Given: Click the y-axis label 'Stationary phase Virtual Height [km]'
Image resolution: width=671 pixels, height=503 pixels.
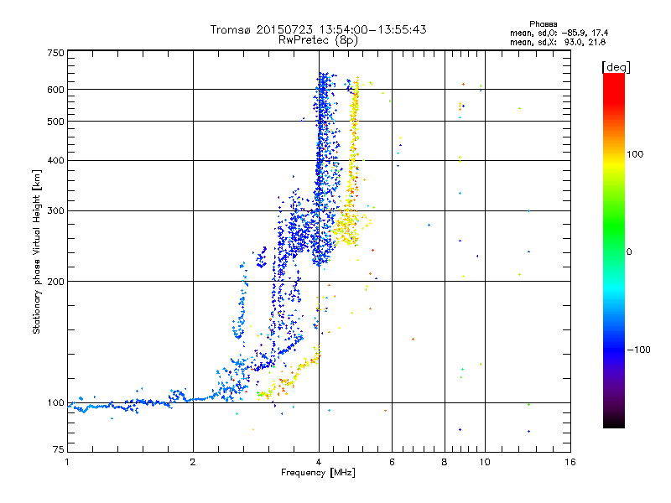Looking at the screenshot, I should [x=36, y=251].
